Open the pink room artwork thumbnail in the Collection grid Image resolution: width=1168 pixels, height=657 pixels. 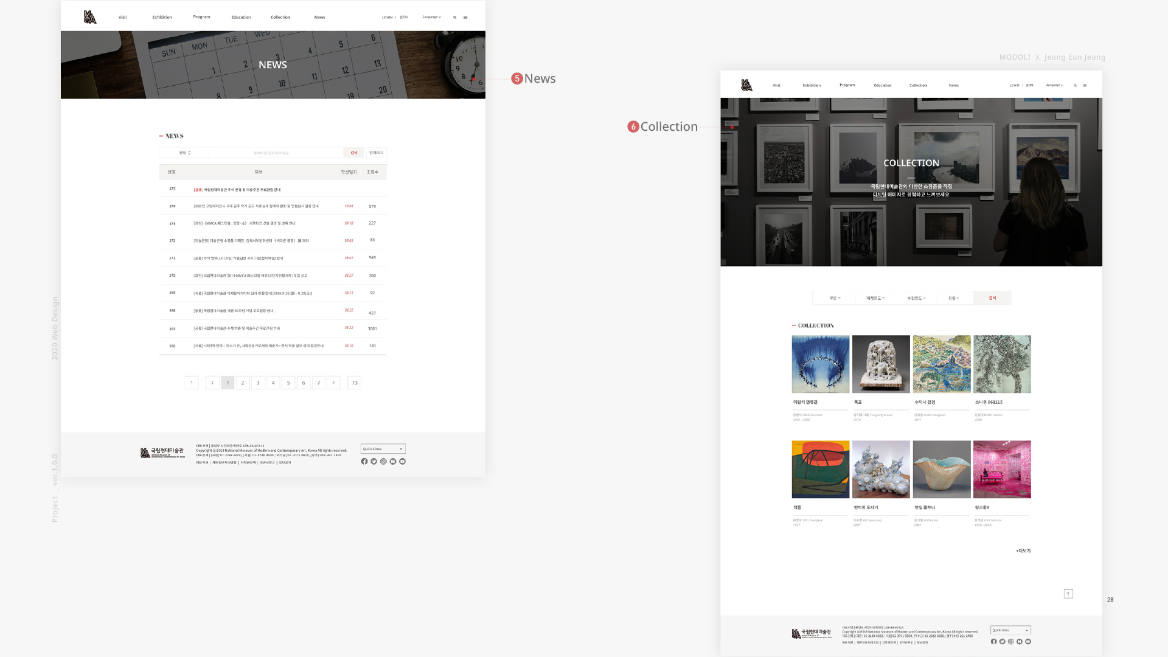1002,469
